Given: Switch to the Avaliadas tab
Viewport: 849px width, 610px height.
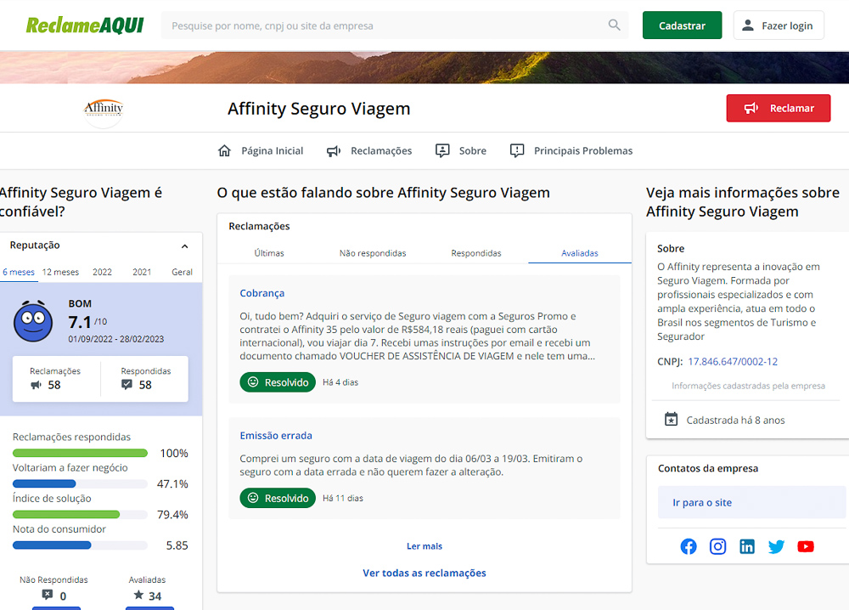Looking at the screenshot, I should coord(579,253).
